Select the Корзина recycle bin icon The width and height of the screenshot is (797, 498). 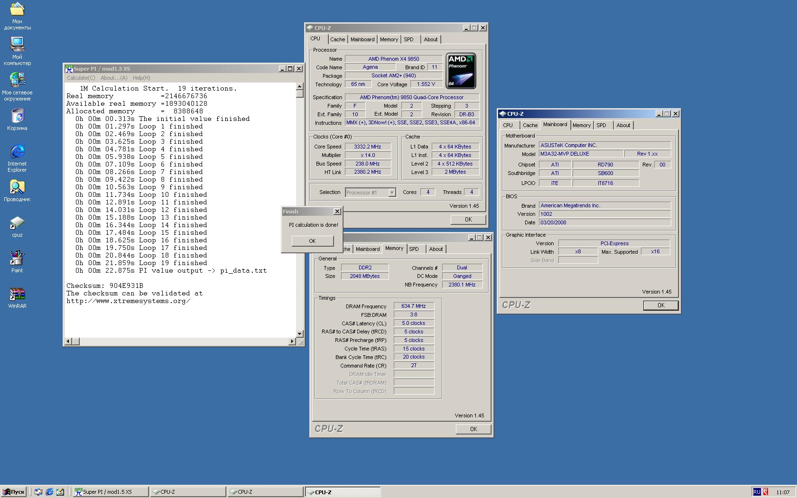tap(17, 120)
